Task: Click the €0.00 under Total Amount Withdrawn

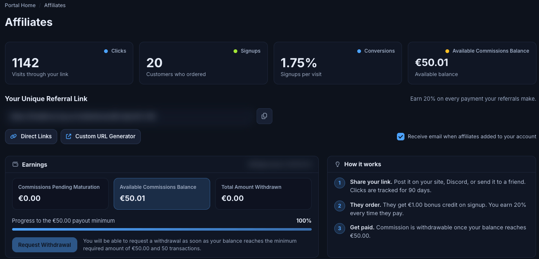Action: point(232,198)
